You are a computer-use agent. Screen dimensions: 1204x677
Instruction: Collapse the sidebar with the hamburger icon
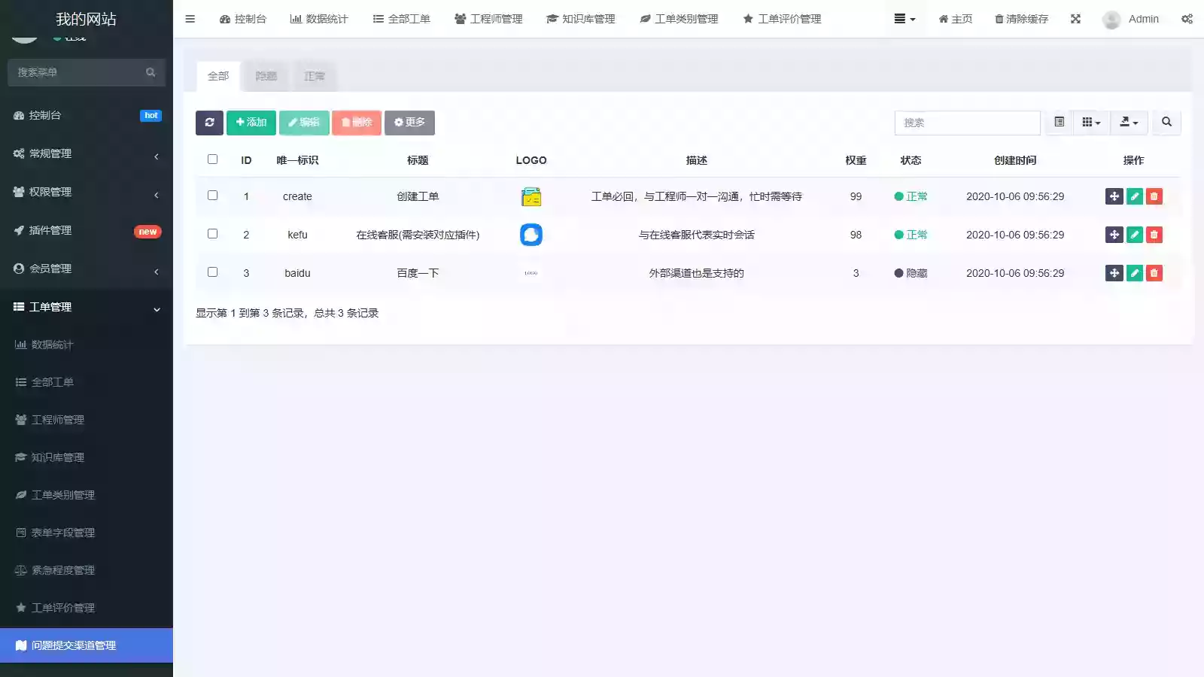tap(190, 19)
